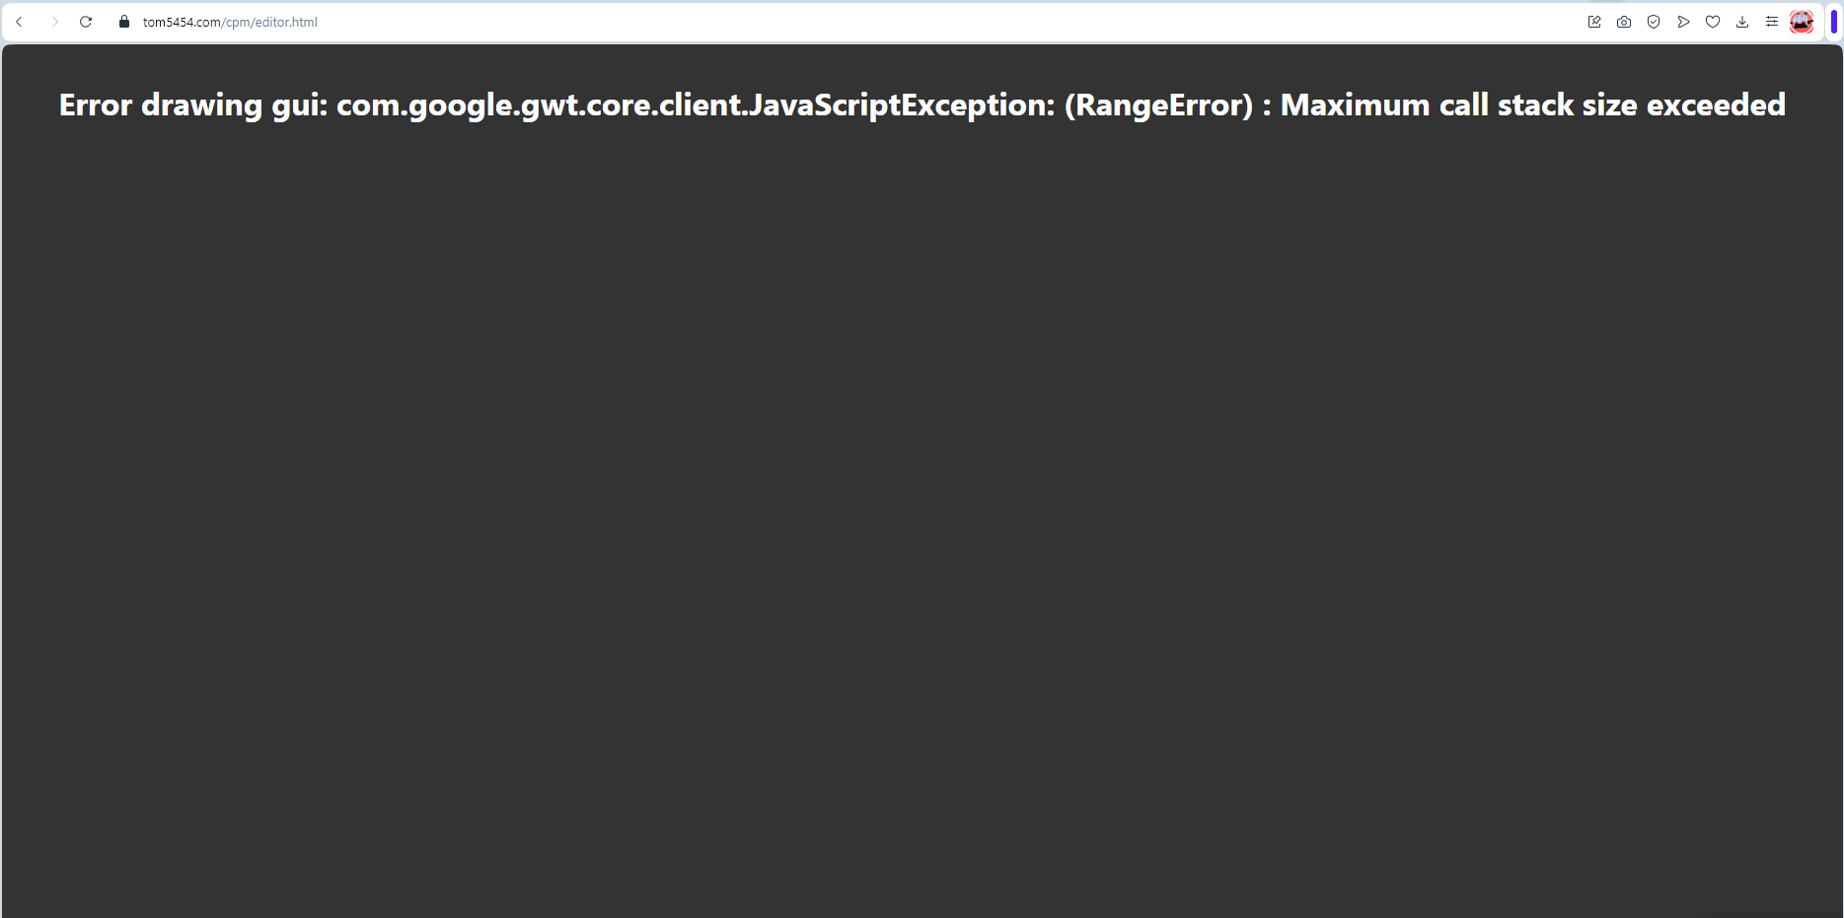1844x918 pixels.
Task: Click the secure connection lock icon
Action: 123,21
